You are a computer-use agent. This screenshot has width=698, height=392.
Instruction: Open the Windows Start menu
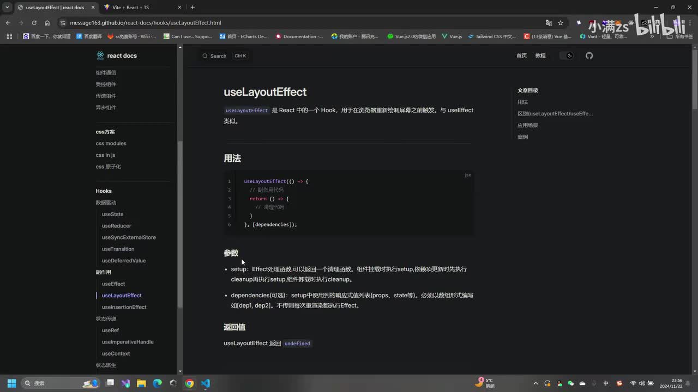[x=11, y=383]
